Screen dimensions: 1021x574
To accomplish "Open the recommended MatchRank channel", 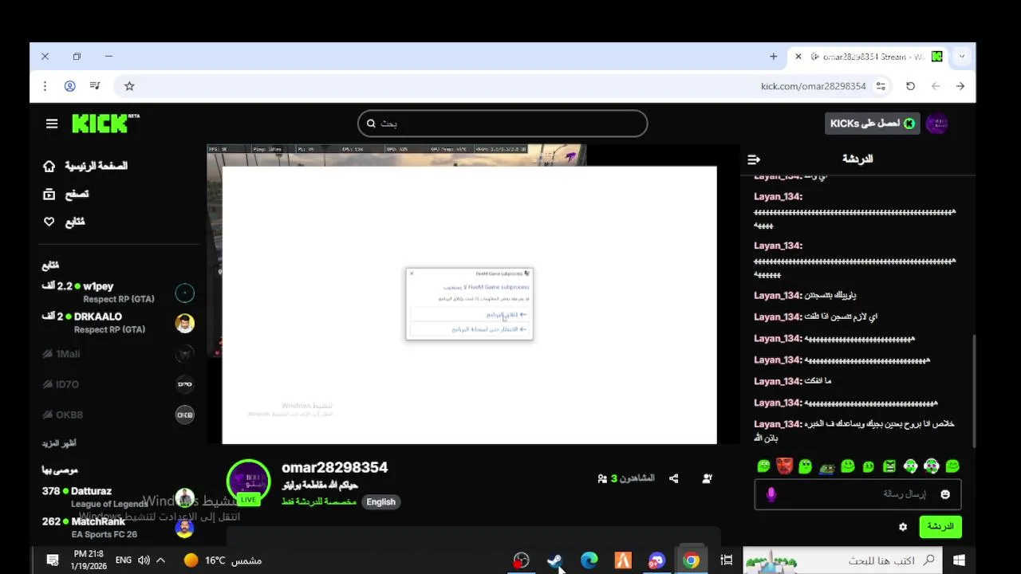I will (117, 528).
